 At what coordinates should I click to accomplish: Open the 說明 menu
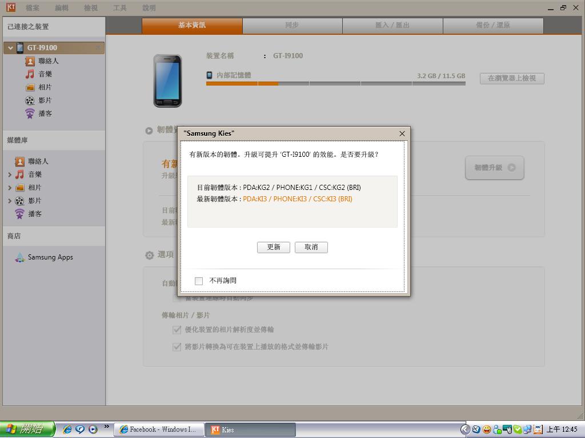point(149,8)
